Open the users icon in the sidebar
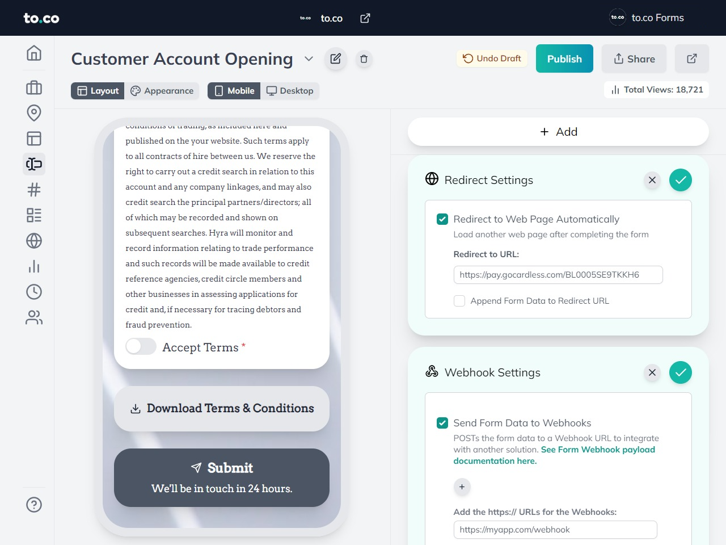Image resolution: width=726 pixels, height=545 pixels. tap(34, 317)
